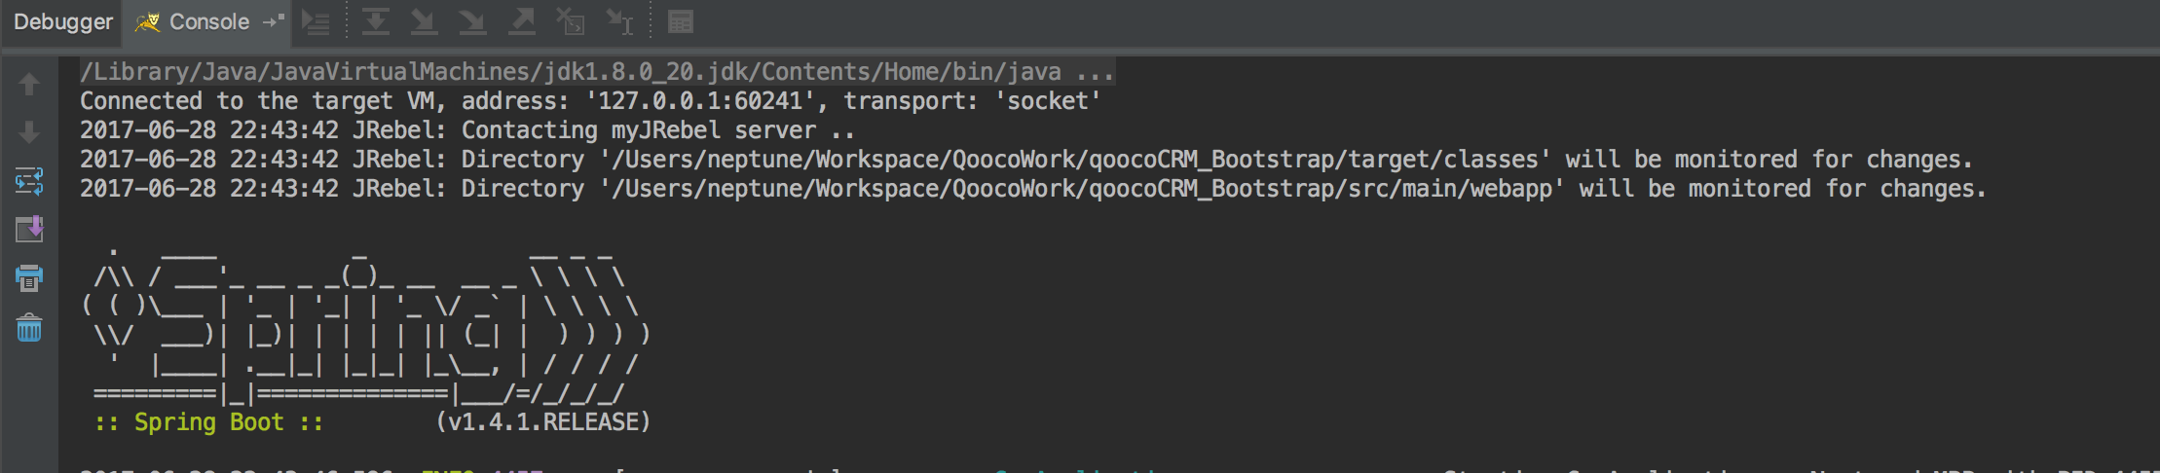The image size is (2160, 473).
Task: Click the up arrow in console sidebar
Action: (x=29, y=84)
